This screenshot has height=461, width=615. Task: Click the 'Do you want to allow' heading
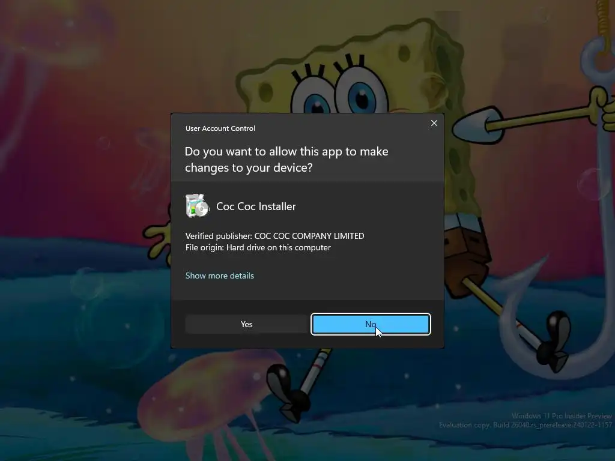coord(286,160)
